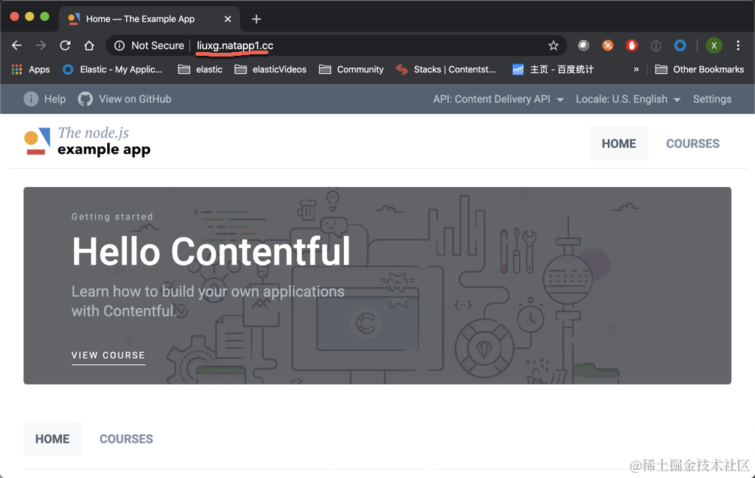
Task: Open the 主页 - 百度统计 bookmark
Action: 553,69
